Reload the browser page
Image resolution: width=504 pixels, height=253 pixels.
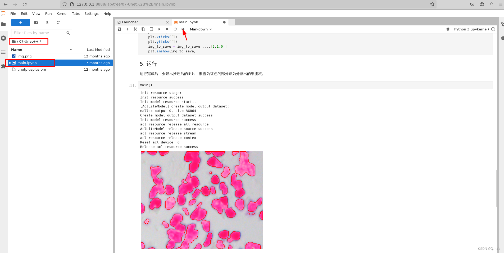click(25, 4)
